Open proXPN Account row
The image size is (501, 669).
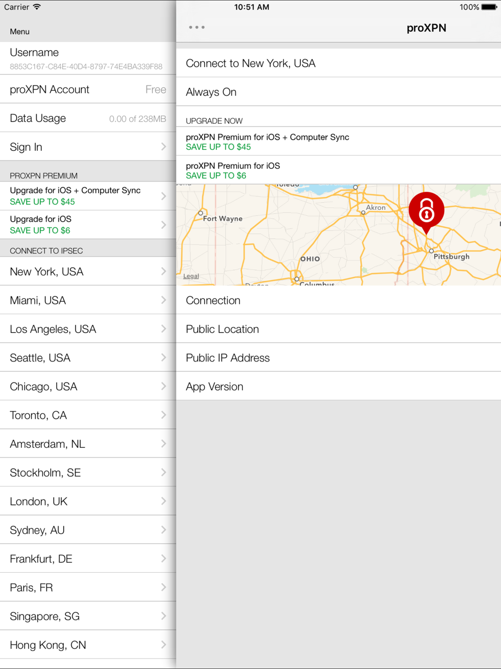pyautogui.click(x=88, y=89)
